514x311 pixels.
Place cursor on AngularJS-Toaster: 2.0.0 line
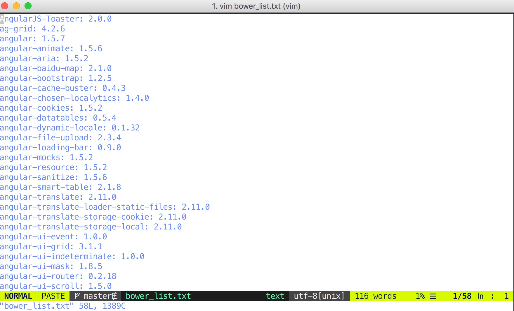pyautogui.click(x=56, y=19)
